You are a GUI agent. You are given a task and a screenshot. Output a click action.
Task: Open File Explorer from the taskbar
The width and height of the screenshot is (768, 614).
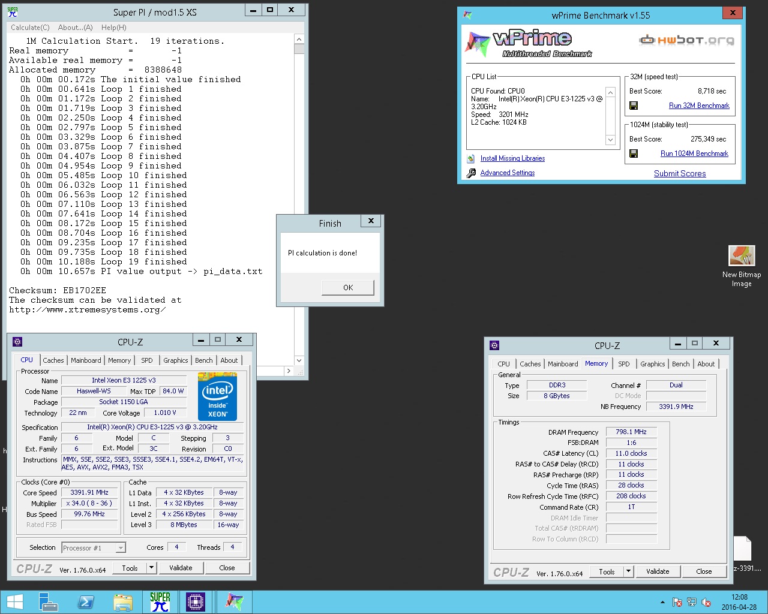tap(123, 602)
